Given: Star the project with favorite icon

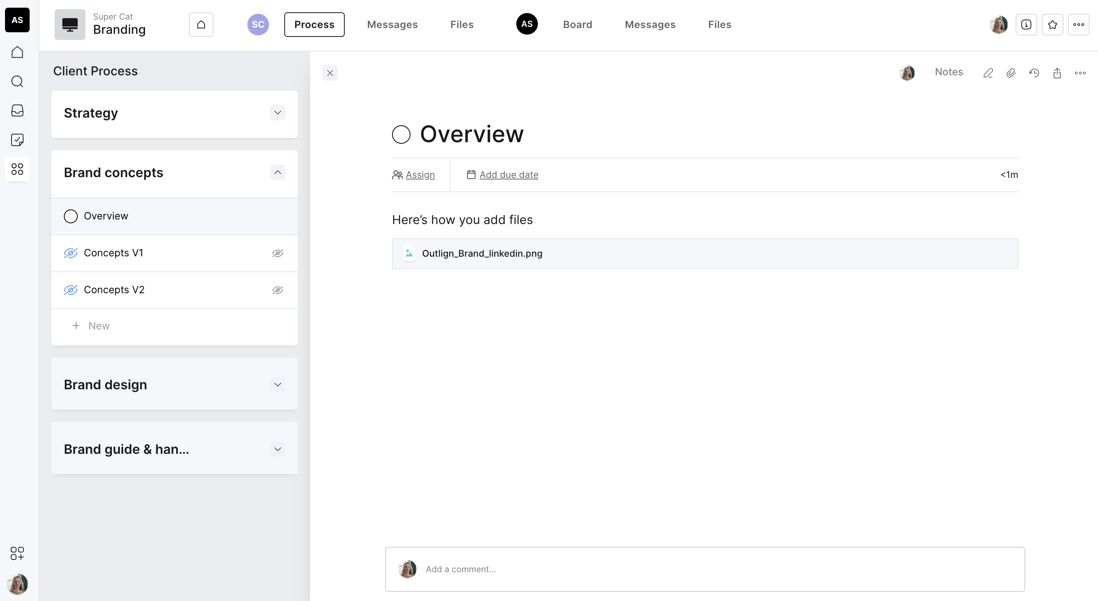Looking at the screenshot, I should [x=1052, y=25].
